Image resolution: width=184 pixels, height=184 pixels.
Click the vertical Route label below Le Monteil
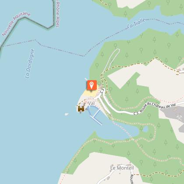[x=131, y=179]
